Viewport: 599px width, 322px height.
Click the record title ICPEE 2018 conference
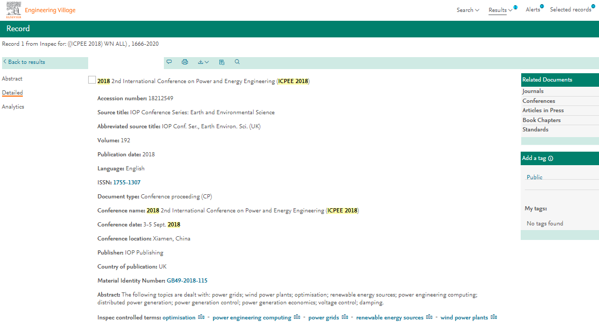tap(203, 81)
